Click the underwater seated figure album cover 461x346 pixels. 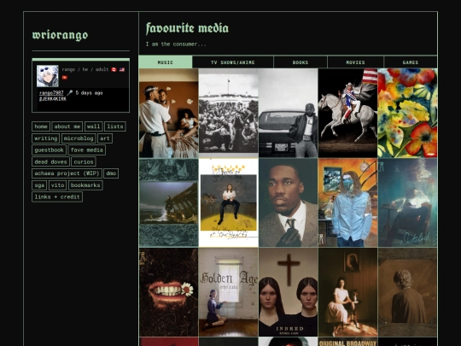click(x=407, y=202)
